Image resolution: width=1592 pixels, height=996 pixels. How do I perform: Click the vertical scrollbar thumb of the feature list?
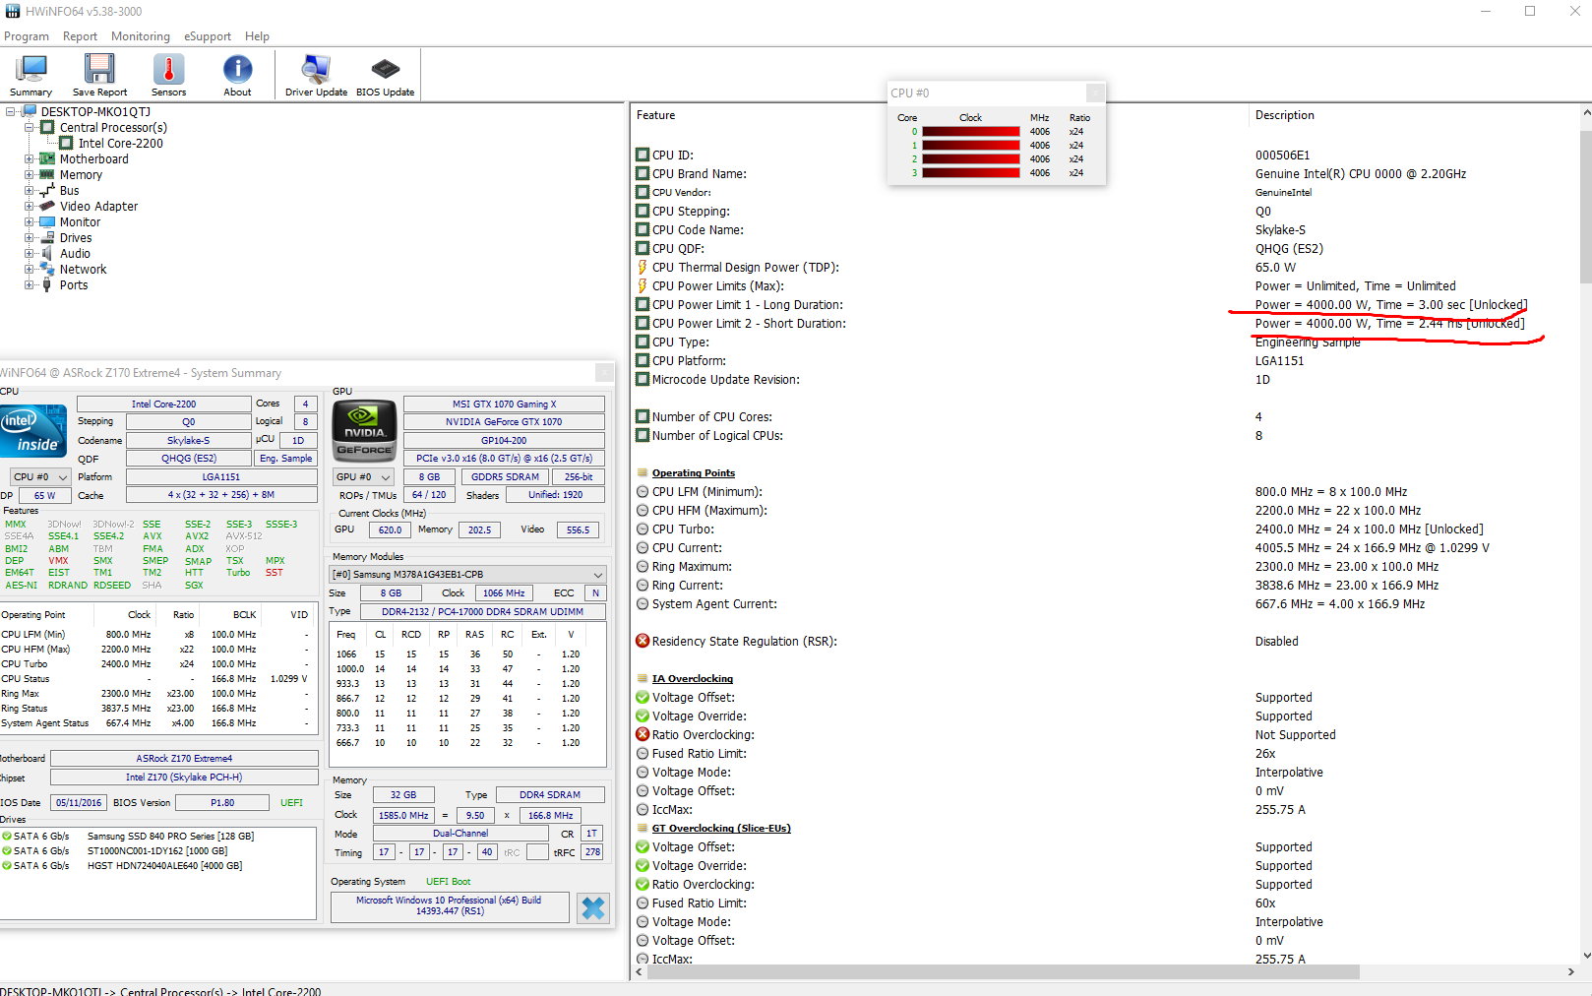pyautogui.click(x=1585, y=206)
